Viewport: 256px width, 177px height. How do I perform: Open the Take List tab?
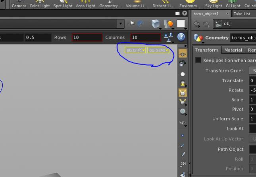click(242, 14)
